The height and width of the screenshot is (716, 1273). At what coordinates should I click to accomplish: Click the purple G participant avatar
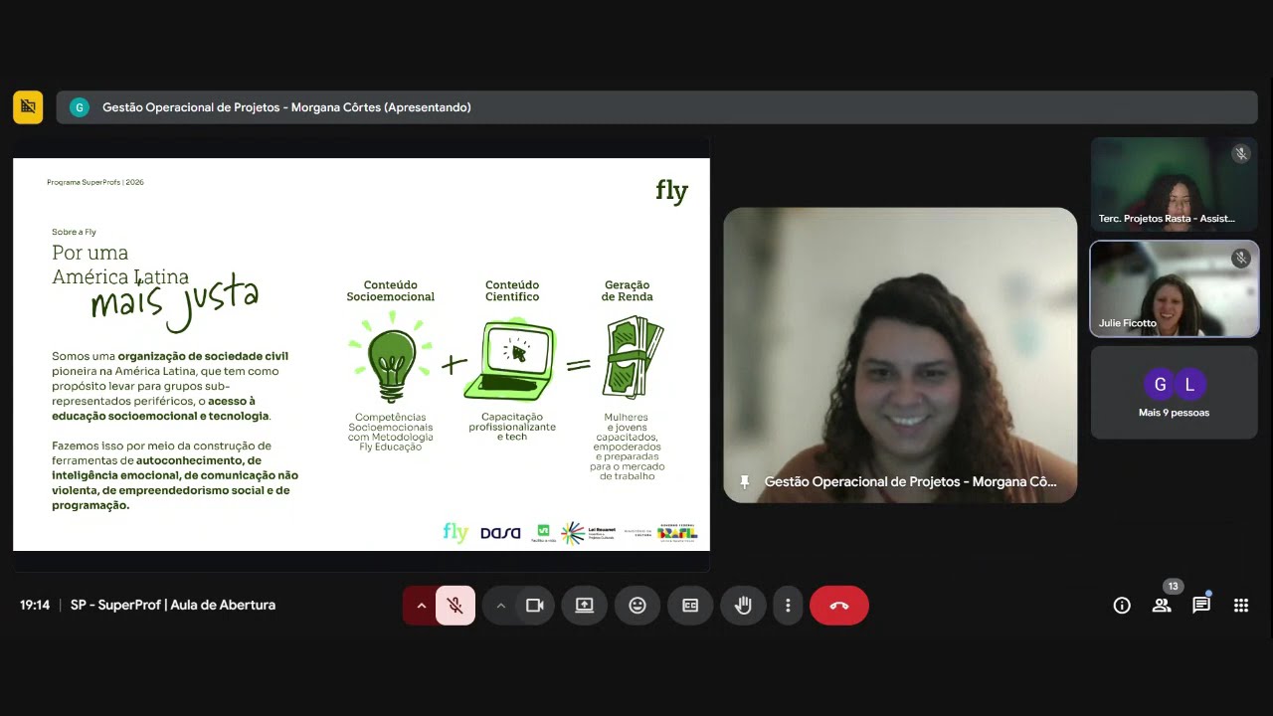pos(1159,385)
